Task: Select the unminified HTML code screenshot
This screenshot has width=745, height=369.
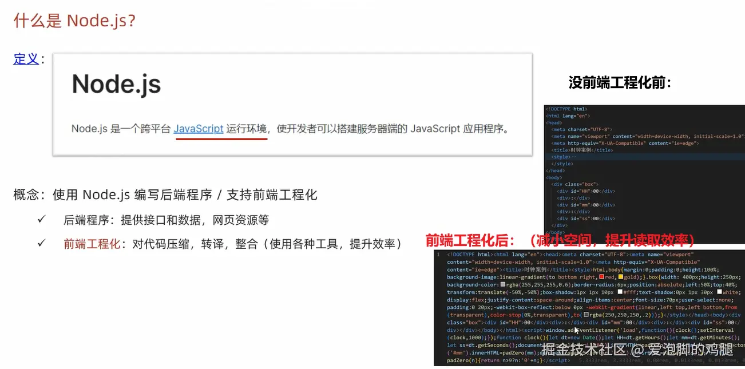Action: [644, 174]
